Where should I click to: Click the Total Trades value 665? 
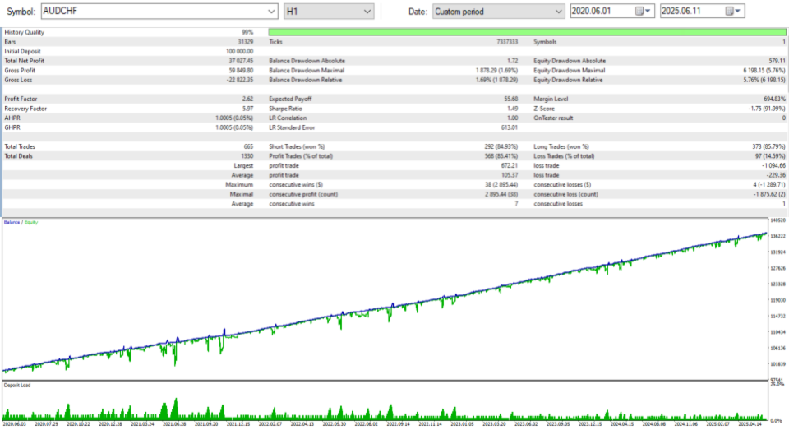[248, 147]
